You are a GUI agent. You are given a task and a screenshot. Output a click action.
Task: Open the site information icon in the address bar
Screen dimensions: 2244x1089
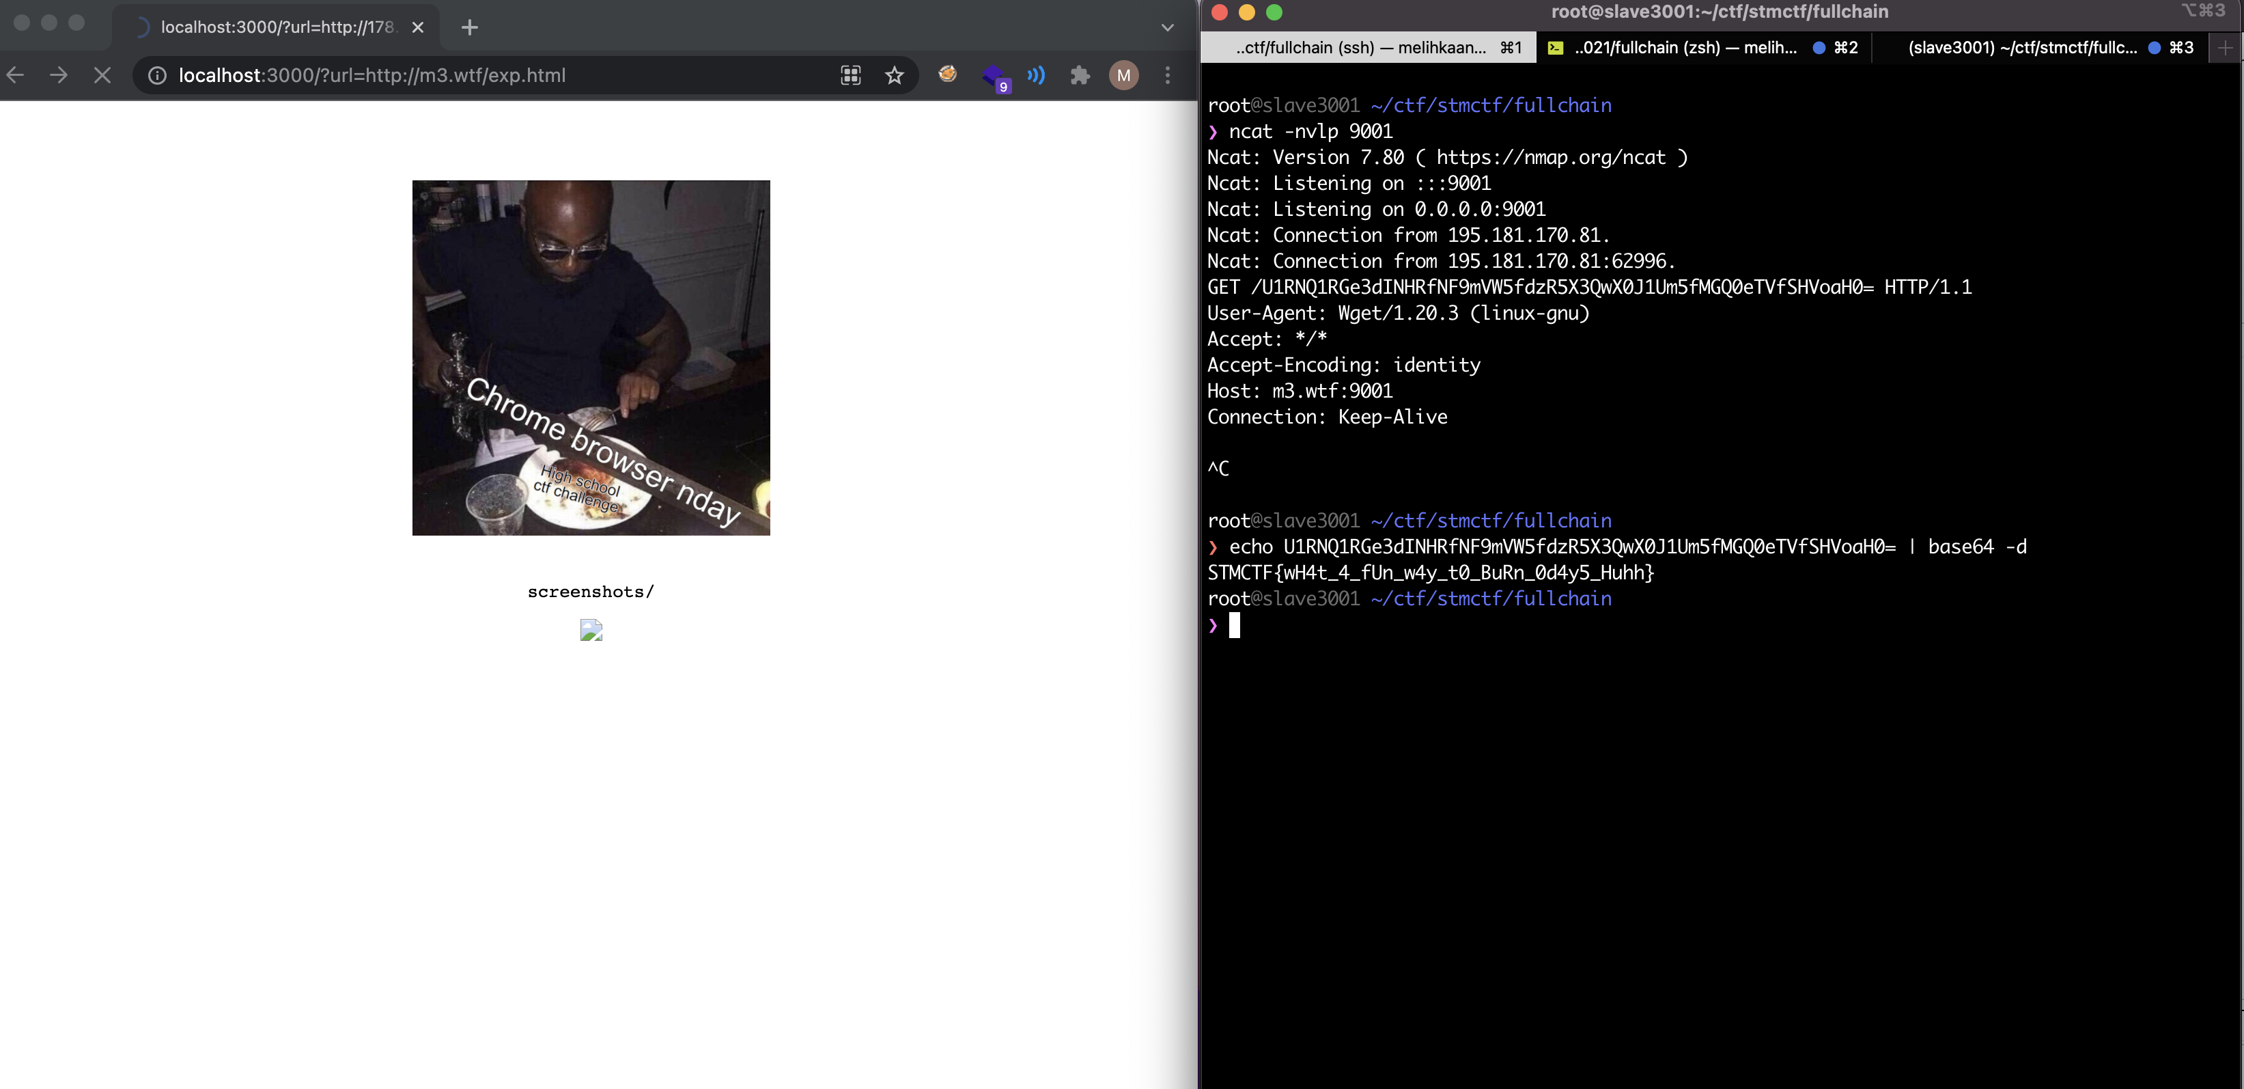pyautogui.click(x=157, y=76)
